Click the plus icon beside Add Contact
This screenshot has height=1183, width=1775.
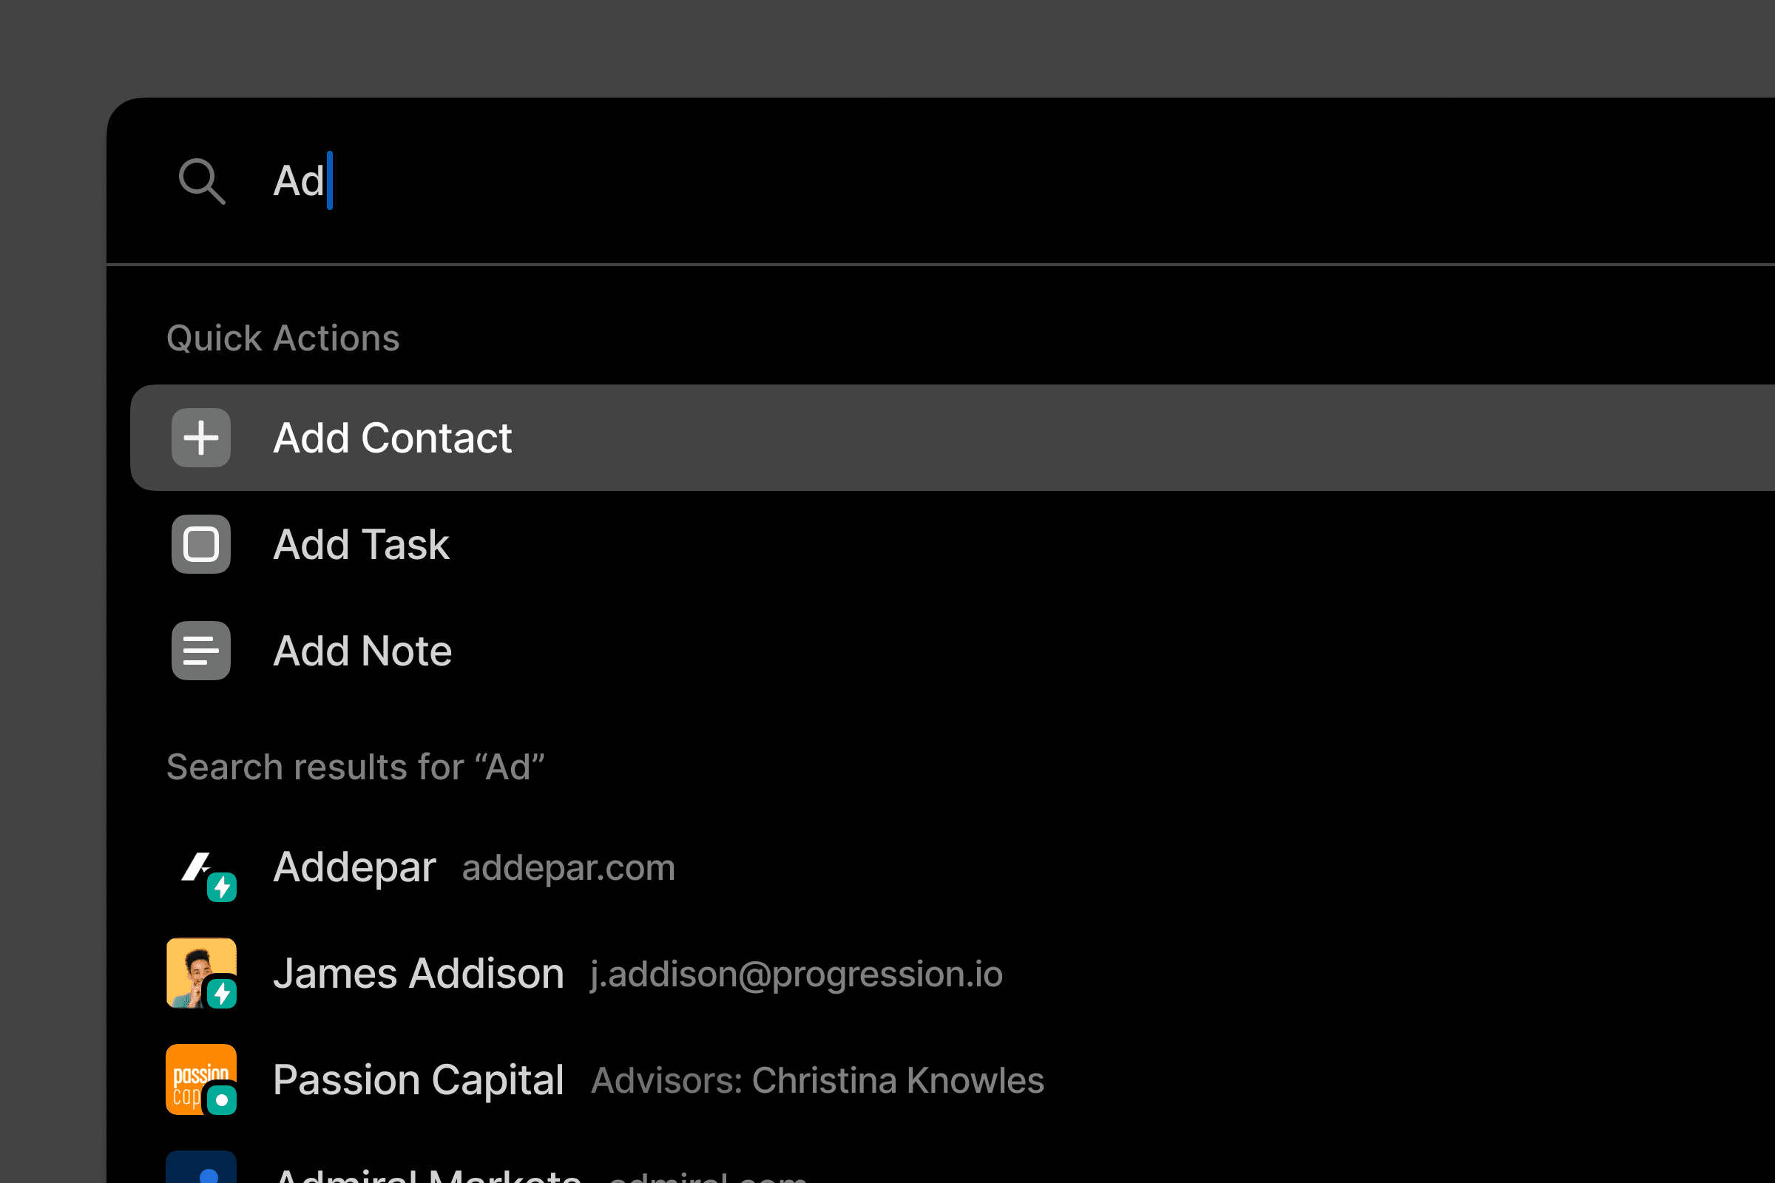(x=200, y=438)
